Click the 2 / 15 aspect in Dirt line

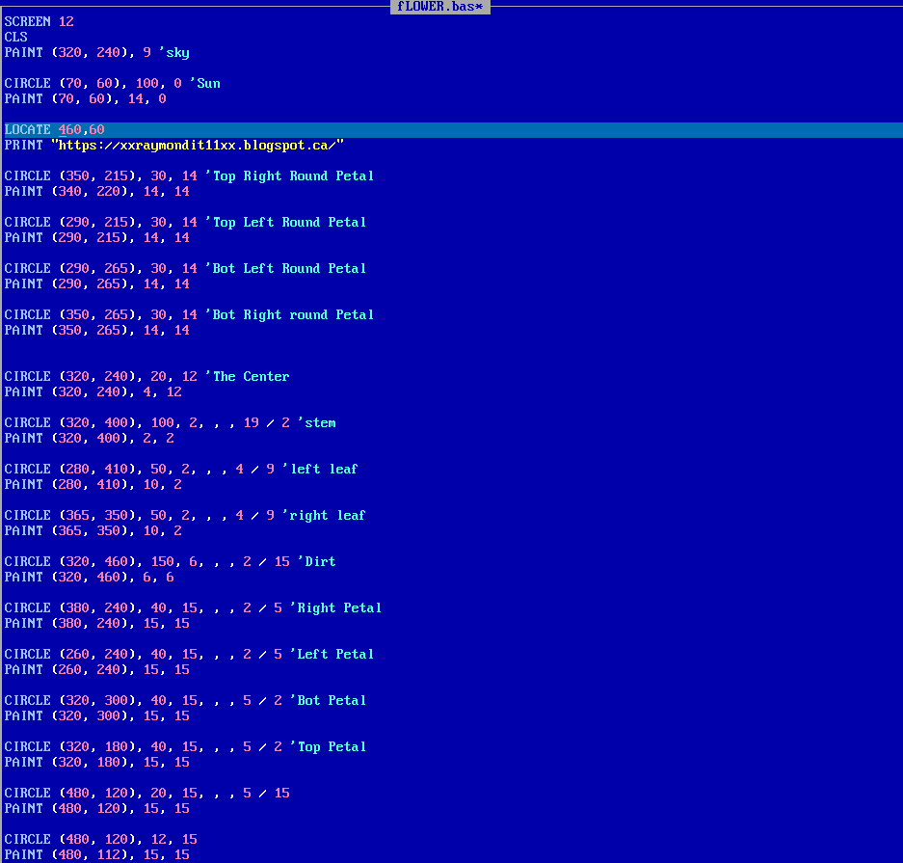point(267,561)
